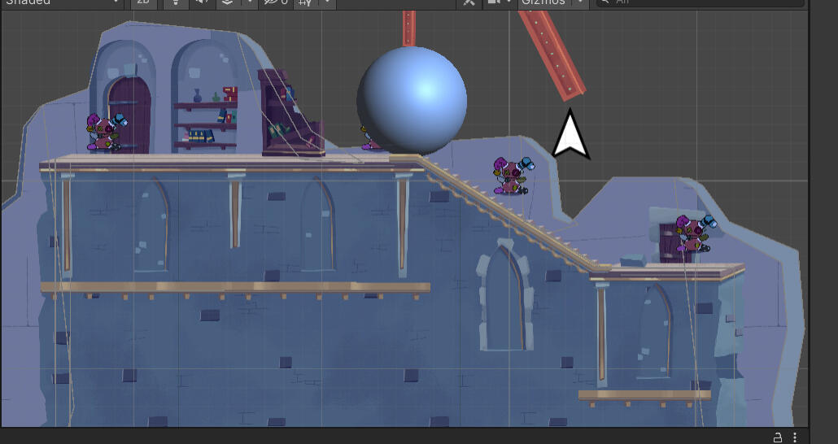Mute scene audio with the speaker icon
Viewport: 838px width, 444px height.
[x=200, y=2]
